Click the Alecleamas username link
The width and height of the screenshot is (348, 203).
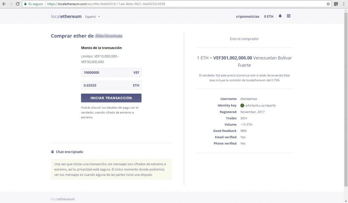(248, 99)
